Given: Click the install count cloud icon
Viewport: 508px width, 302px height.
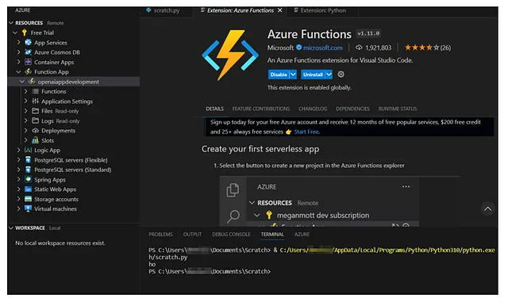Looking at the screenshot, I should (359, 48).
